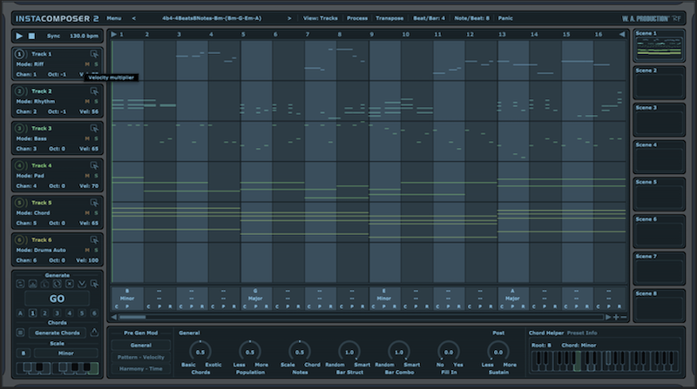Click previous preset arrow left of preset name
This screenshot has width=697, height=389.
[133, 17]
